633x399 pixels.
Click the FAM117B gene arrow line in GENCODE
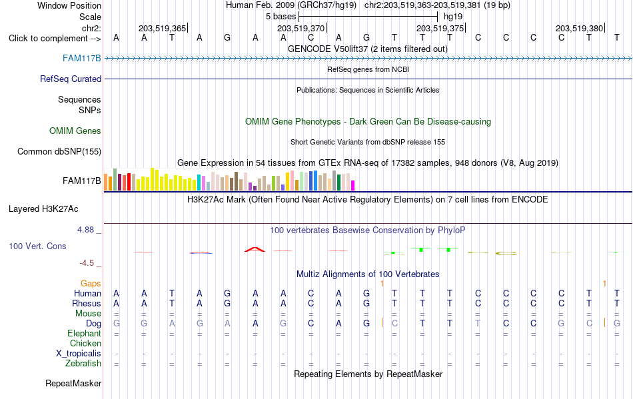[368, 59]
